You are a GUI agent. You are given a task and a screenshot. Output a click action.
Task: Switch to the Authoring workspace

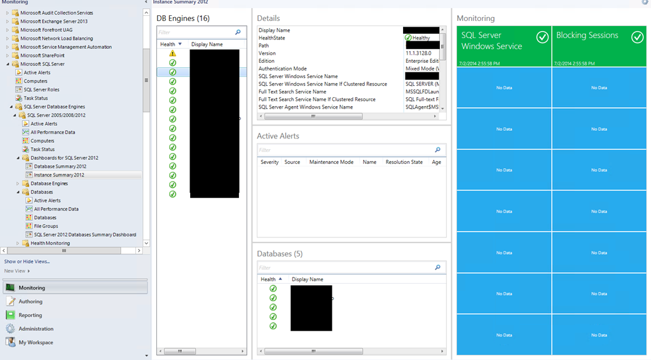point(31,302)
